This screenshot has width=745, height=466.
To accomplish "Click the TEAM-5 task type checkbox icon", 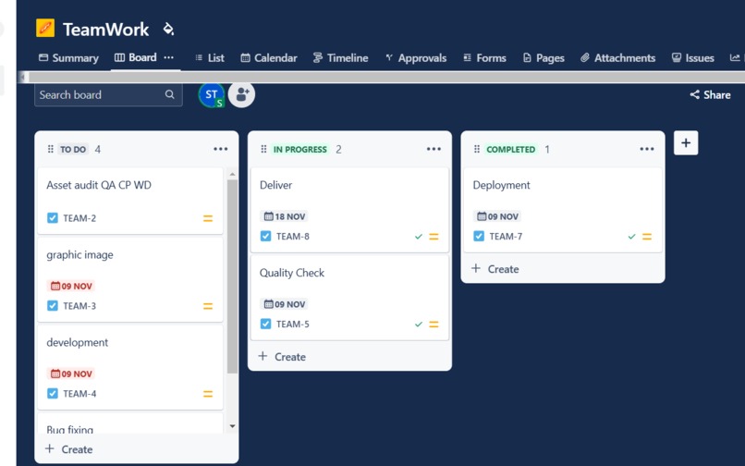I will (265, 325).
